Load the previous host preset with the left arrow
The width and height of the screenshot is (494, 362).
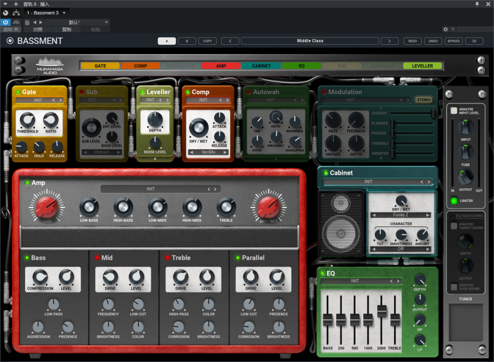coord(35,22)
